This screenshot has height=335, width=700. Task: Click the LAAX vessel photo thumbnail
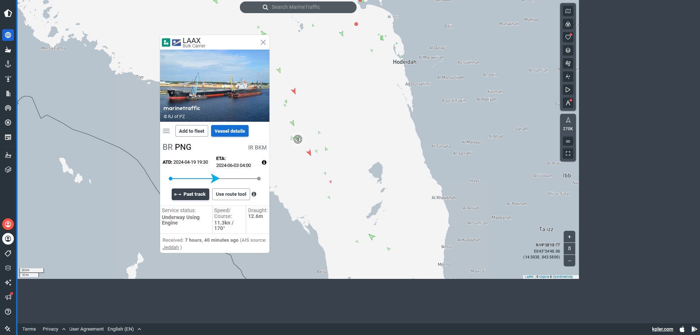(x=215, y=86)
